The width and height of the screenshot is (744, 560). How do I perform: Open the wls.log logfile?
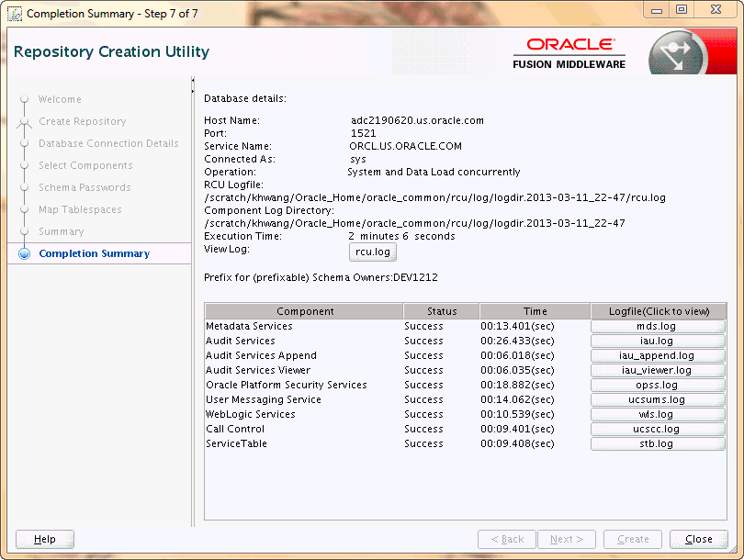pyautogui.click(x=658, y=414)
